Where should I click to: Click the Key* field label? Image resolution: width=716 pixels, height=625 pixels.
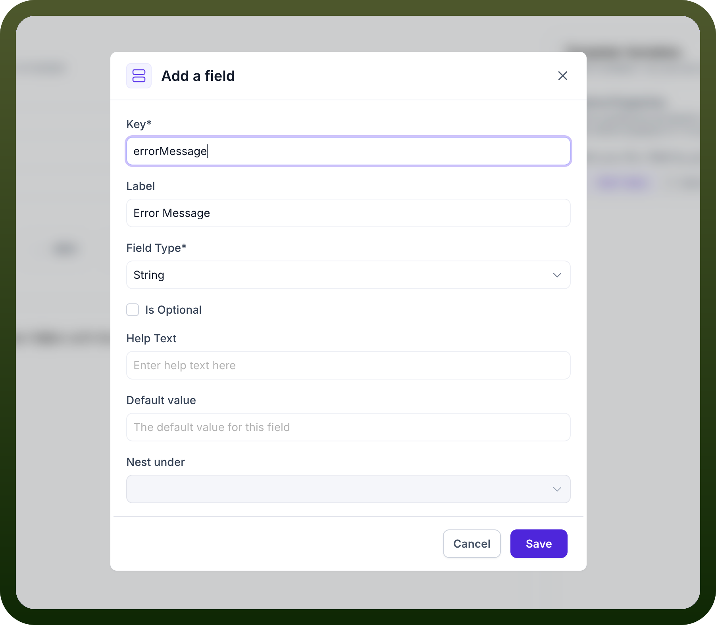point(139,124)
